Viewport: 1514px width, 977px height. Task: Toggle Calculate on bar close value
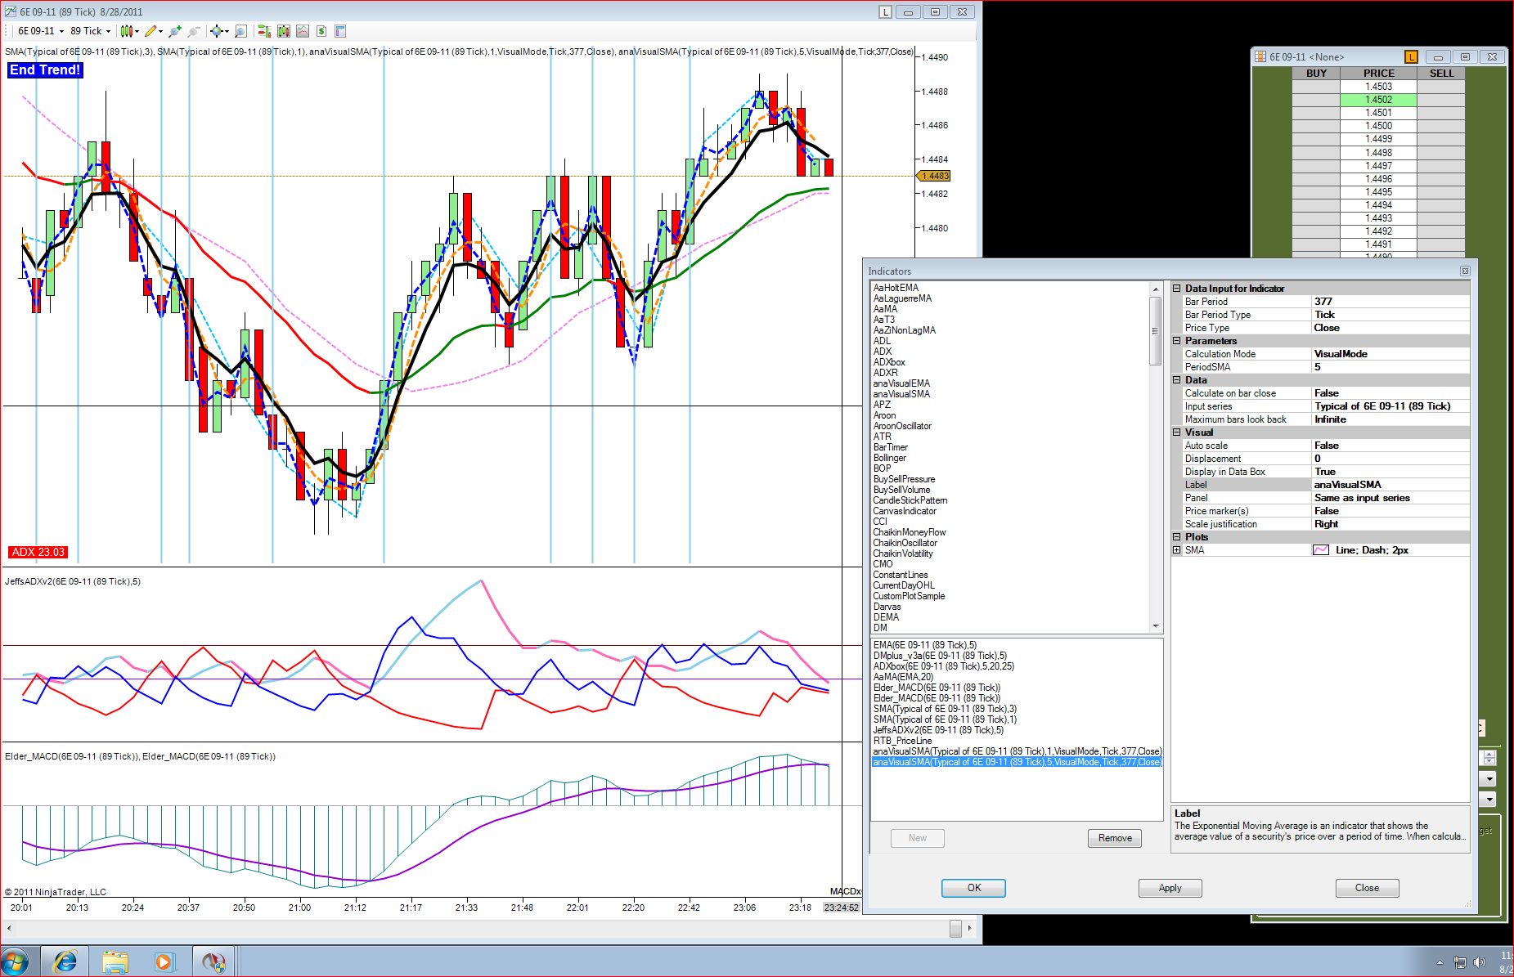1390,393
